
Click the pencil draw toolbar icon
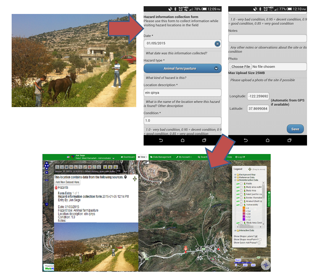point(85,167)
